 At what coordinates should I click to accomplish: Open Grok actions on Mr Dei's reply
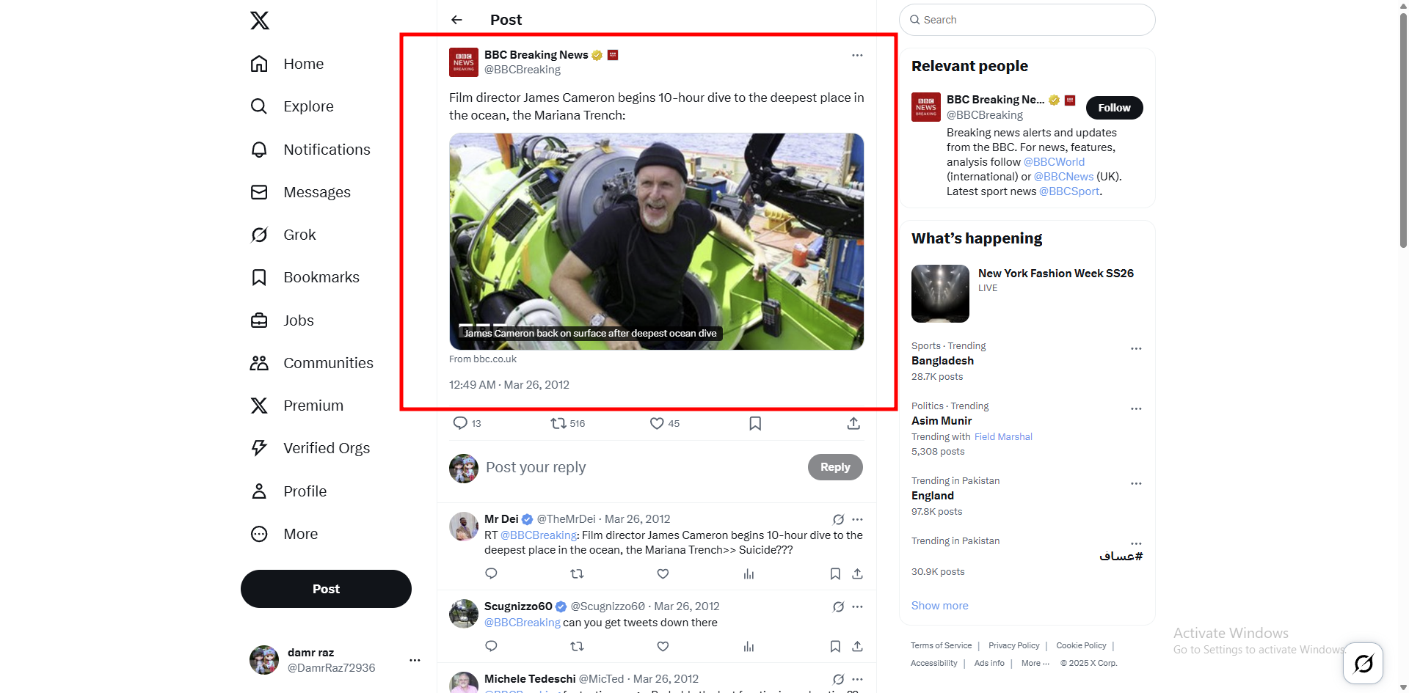(838, 519)
